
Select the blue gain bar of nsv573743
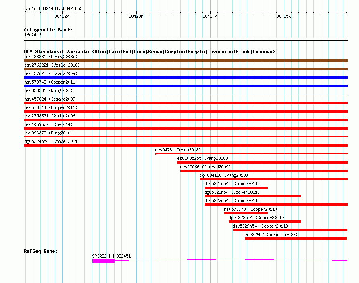point(186,86)
